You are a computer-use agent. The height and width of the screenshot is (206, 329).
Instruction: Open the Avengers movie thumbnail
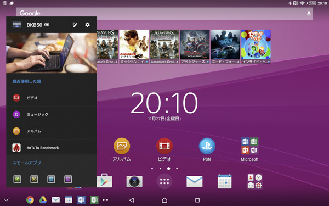pos(195,47)
